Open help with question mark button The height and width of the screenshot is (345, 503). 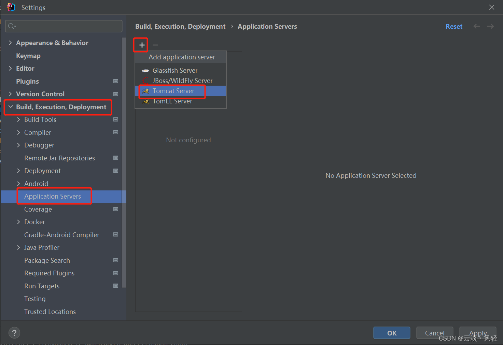[14, 333]
